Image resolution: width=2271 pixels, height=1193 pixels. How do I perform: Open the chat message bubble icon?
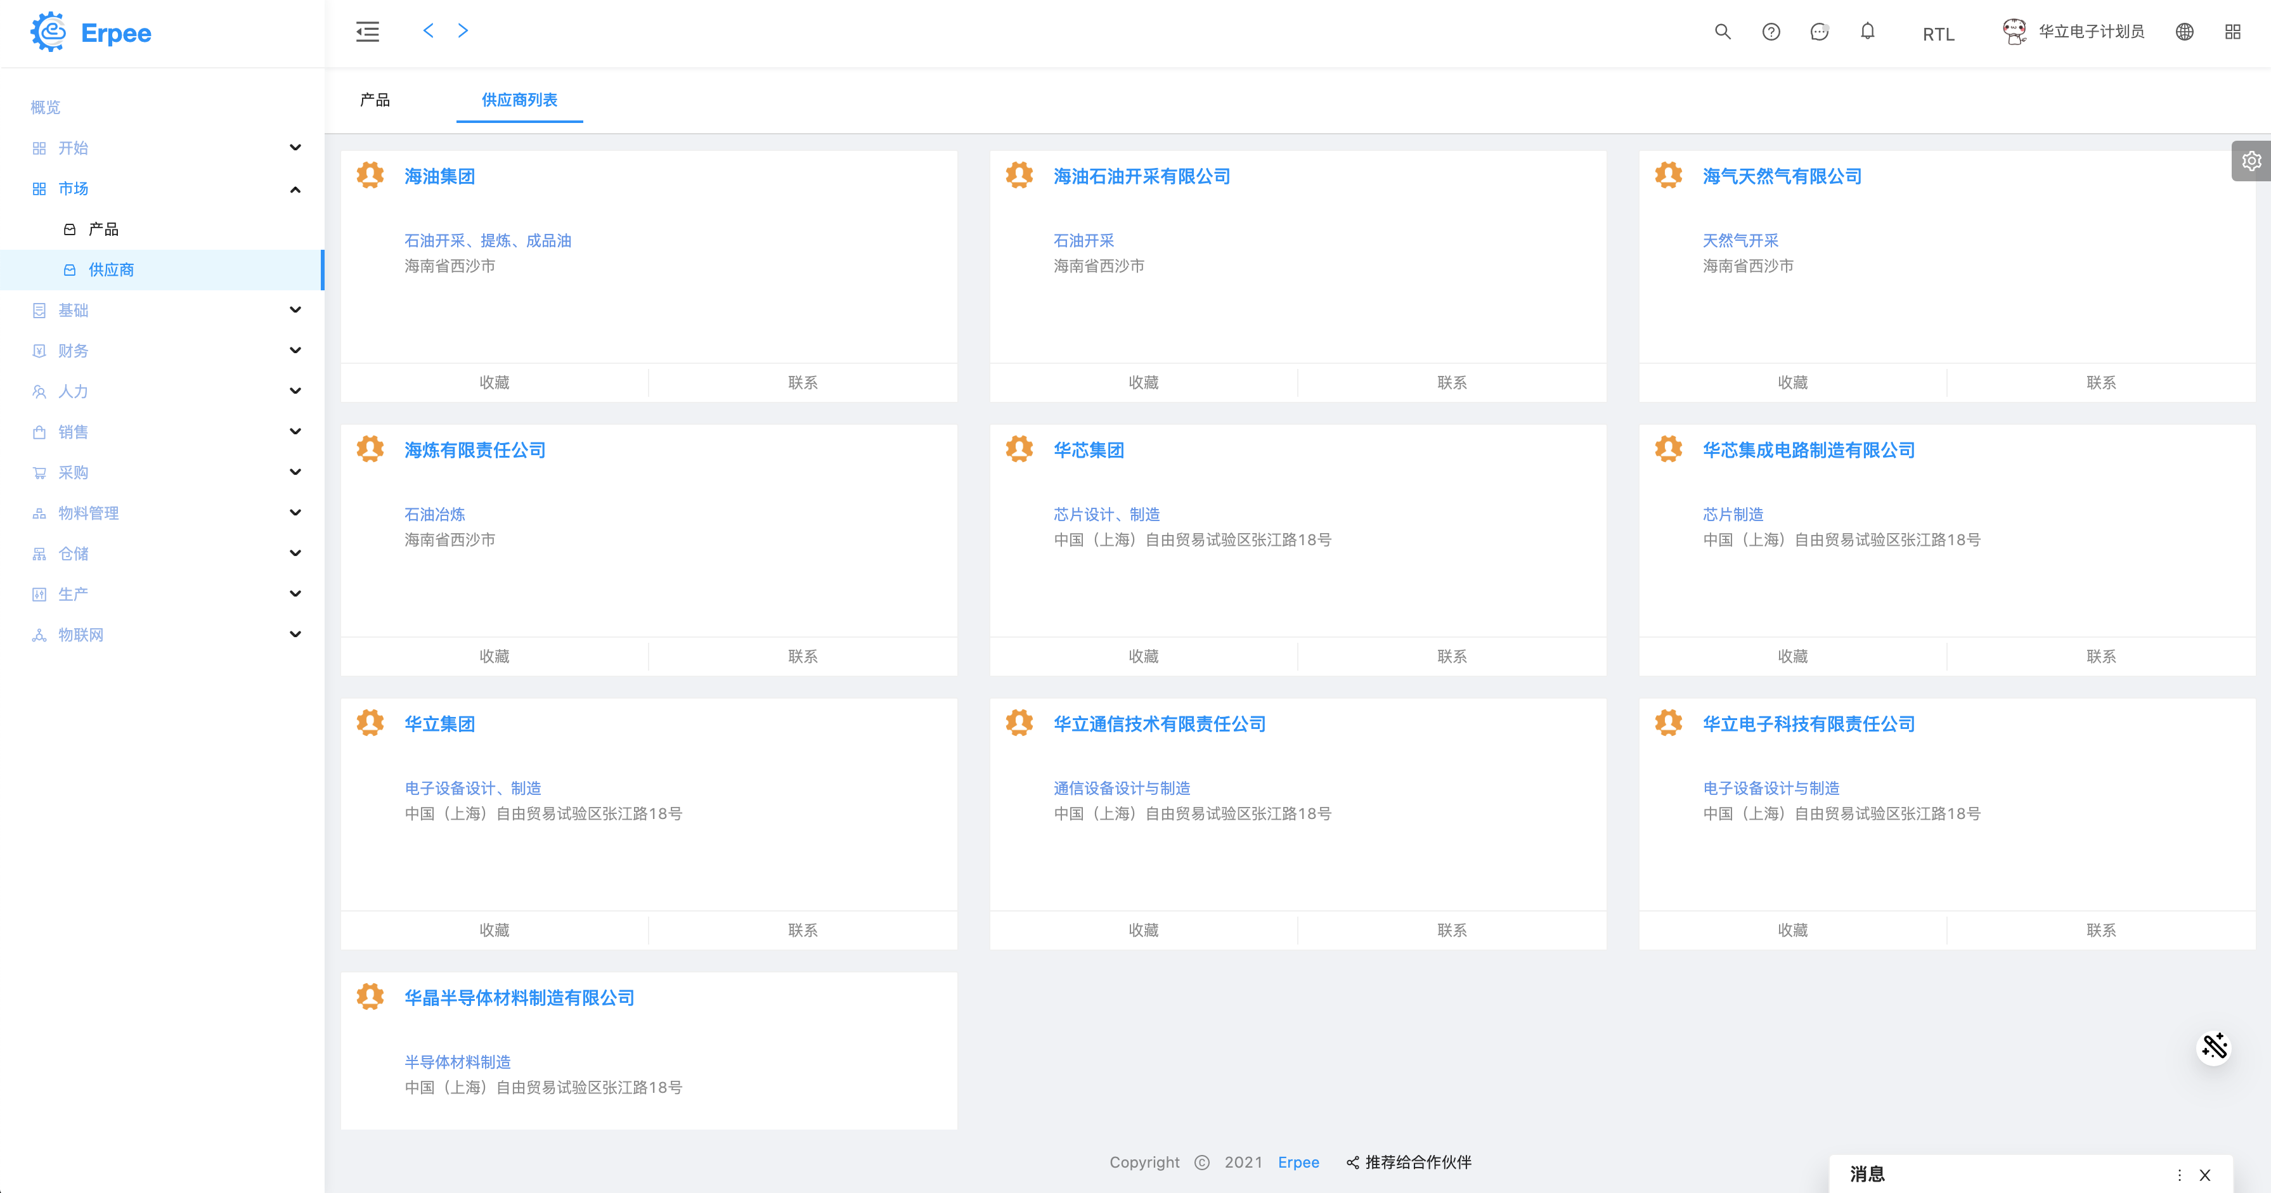coord(1819,32)
